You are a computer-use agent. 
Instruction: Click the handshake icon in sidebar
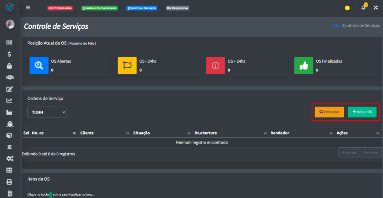9,78
